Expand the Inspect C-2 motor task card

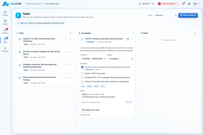[x=70, y=39]
